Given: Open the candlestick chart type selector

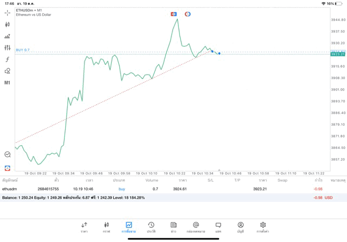Looking at the screenshot, I should pyautogui.click(x=7, y=24).
